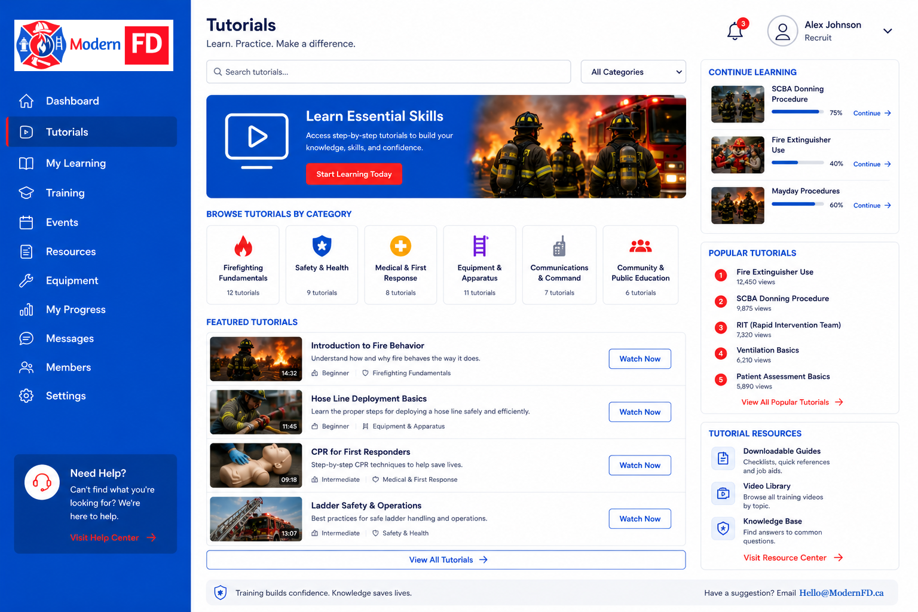918x612 pixels.
Task: Expand Alex Johnson account menu chevron
Action: coord(888,31)
